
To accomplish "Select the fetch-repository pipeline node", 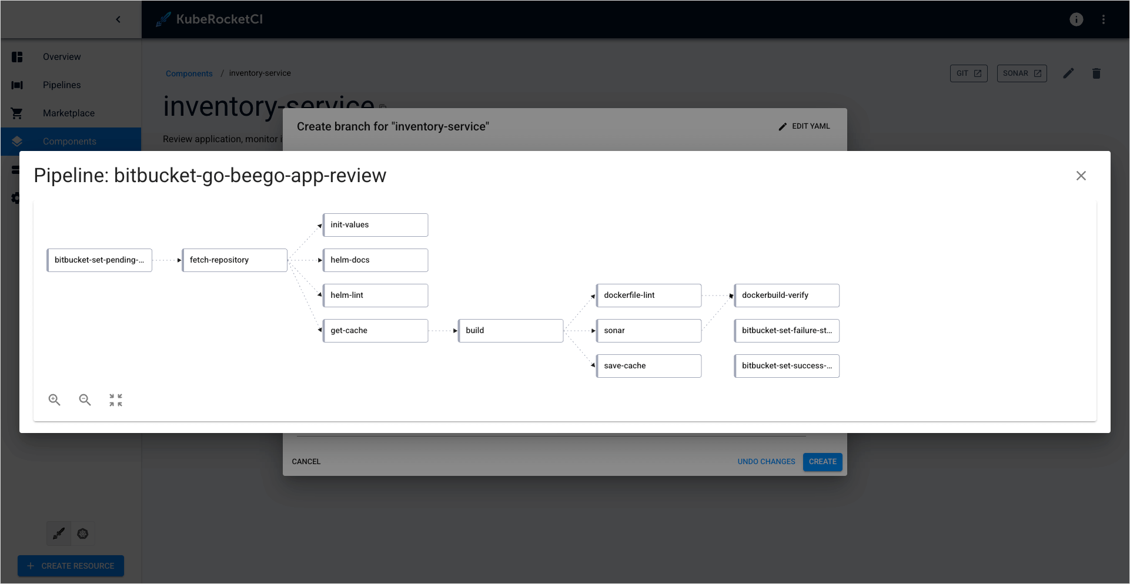I will (x=235, y=260).
